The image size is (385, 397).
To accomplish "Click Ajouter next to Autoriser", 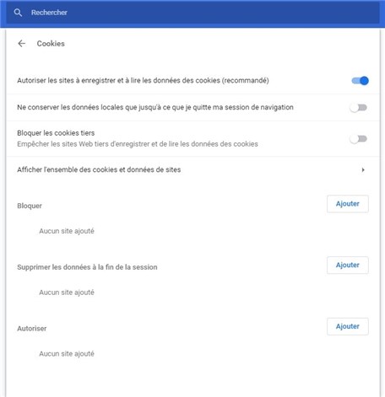I will point(348,326).
